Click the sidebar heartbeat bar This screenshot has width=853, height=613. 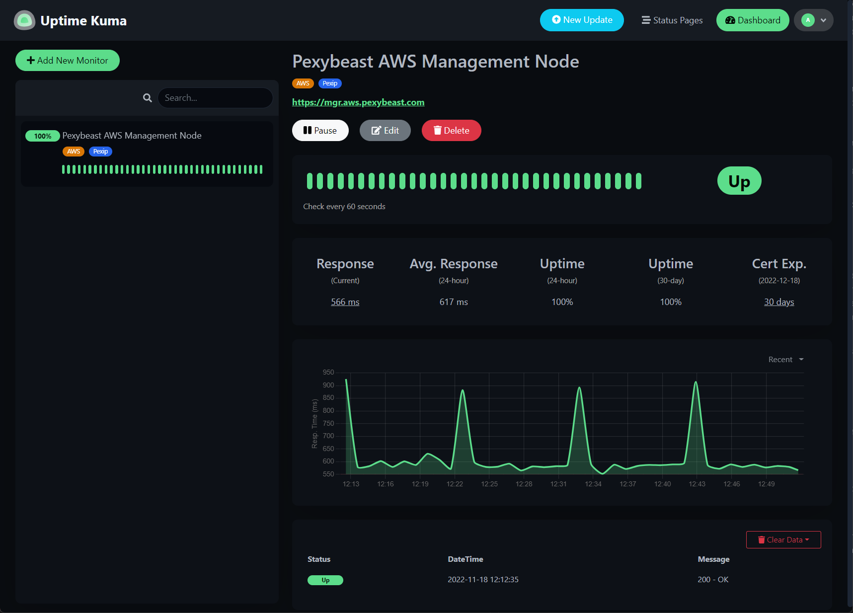(x=162, y=169)
